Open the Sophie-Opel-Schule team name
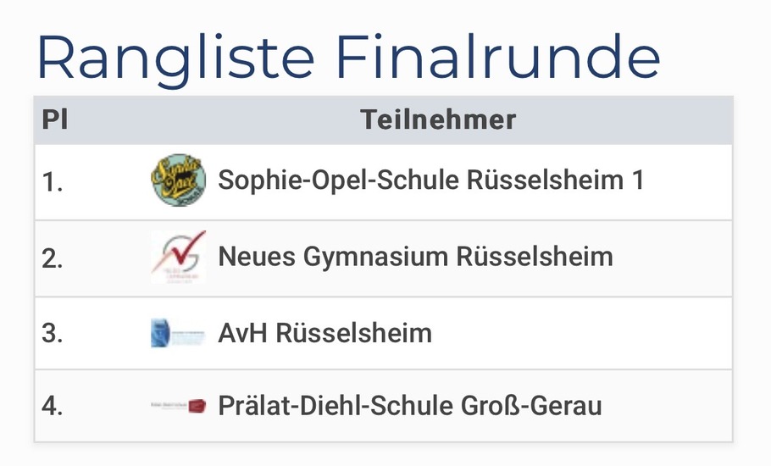 (x=430, y=180)
